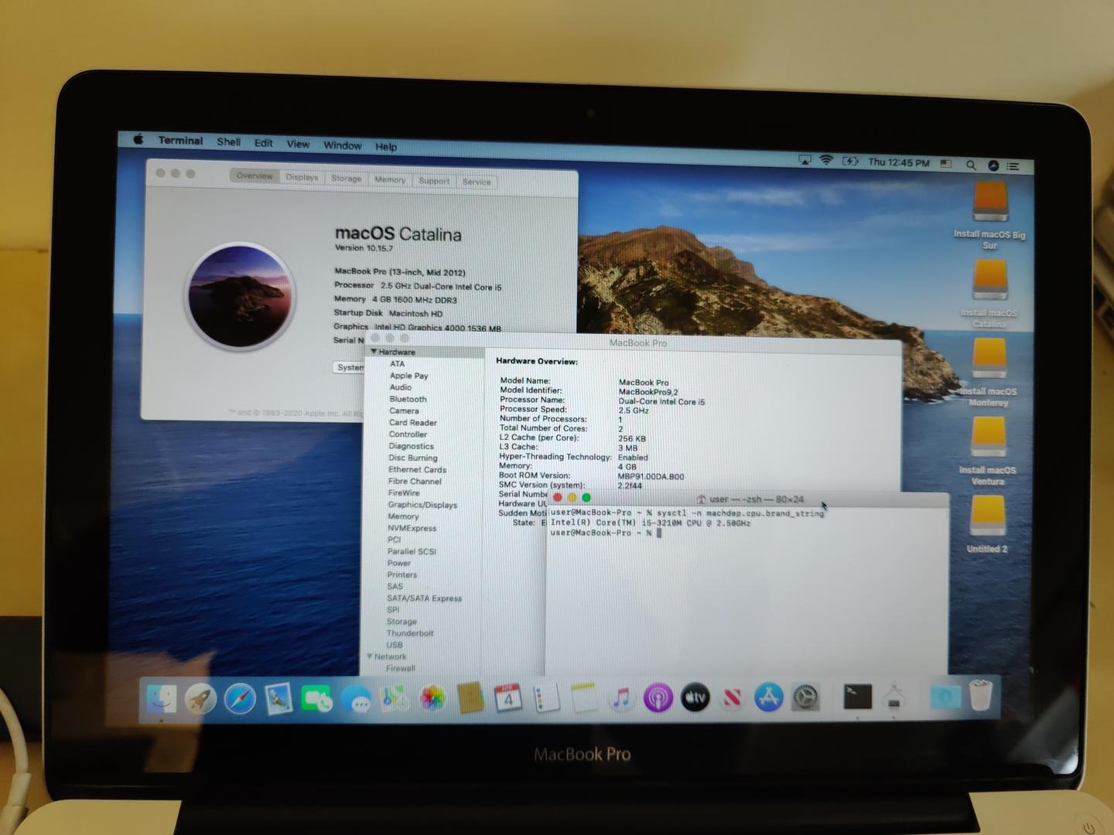The image size is (1114, 835).
Task: Open the Calendar app in the Dock
Action: [x=508, y=699]
